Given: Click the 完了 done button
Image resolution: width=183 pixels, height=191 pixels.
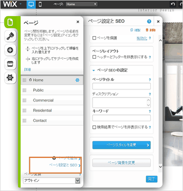Looking at the screenshot, I should 151,179.
